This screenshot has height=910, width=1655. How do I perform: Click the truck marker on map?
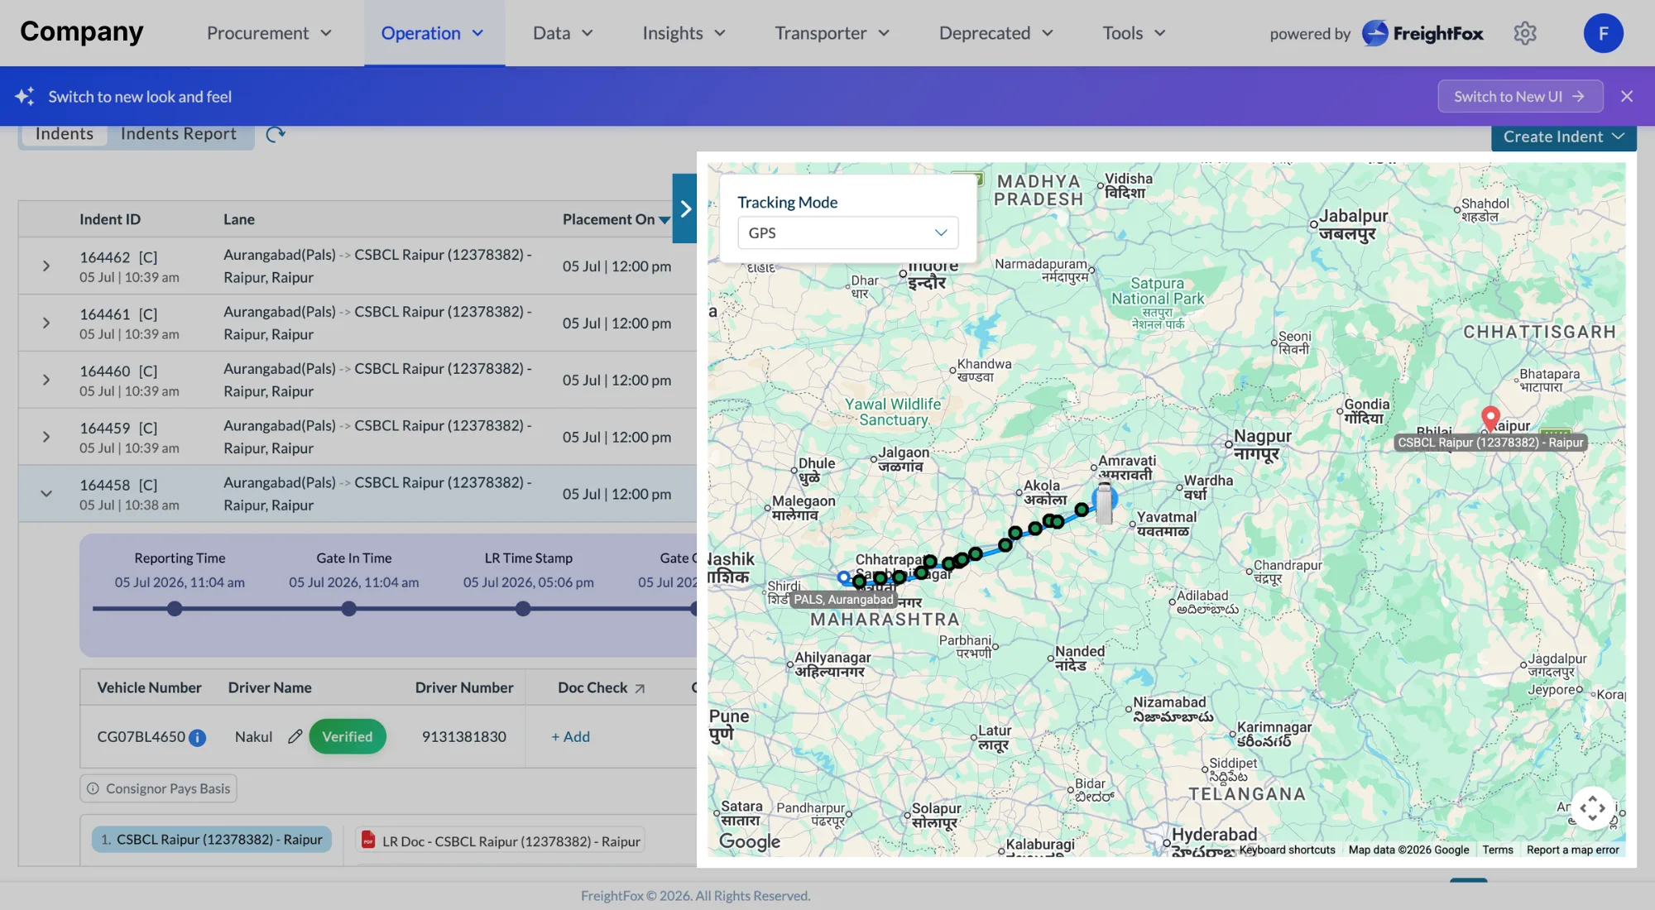pos(1104,503)
